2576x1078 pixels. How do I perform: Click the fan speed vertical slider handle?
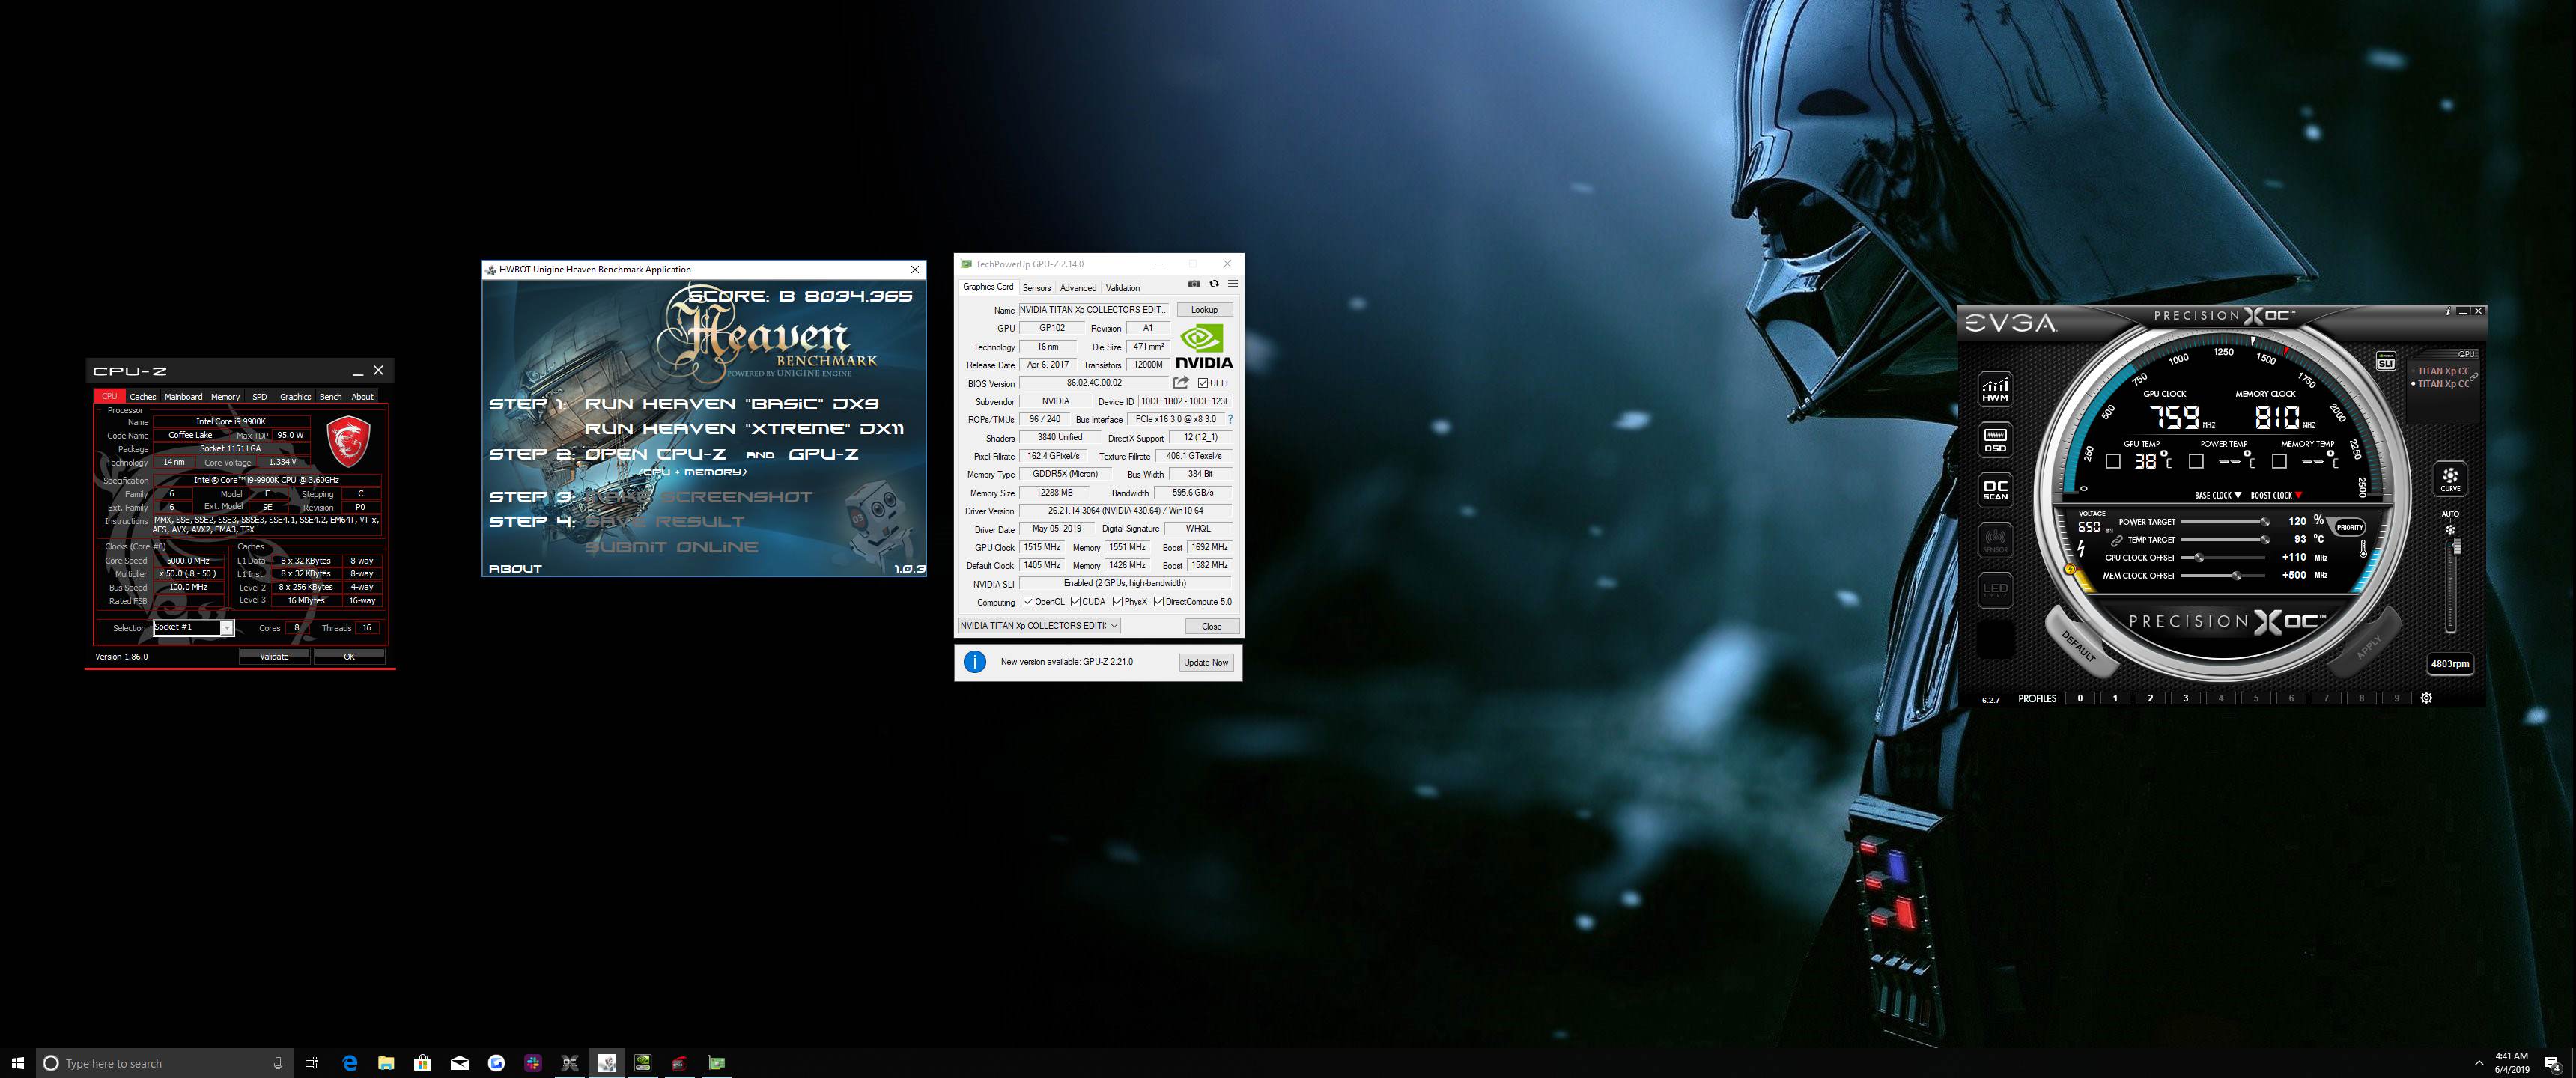(2456, 546)
